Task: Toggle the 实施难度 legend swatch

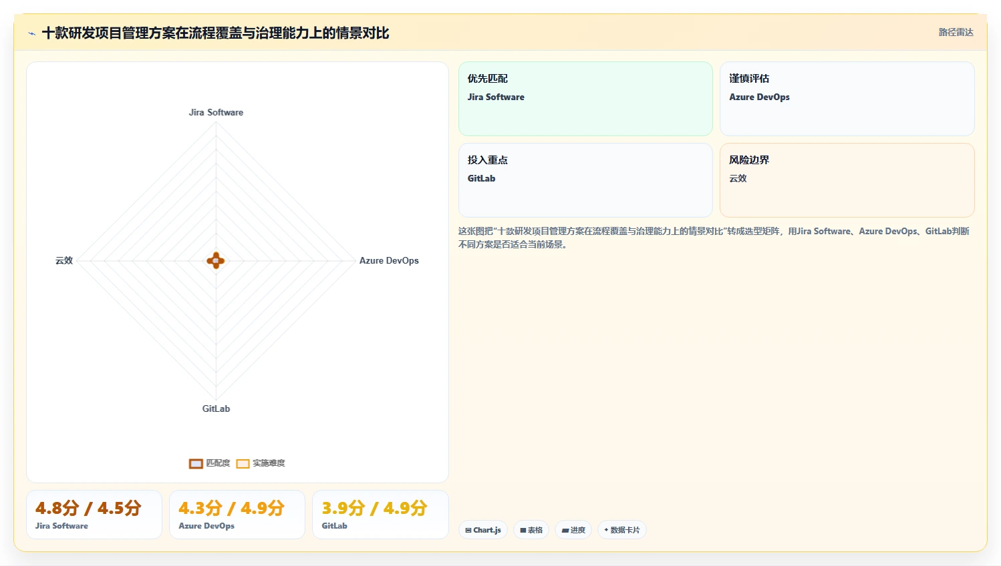Action: 243,463
